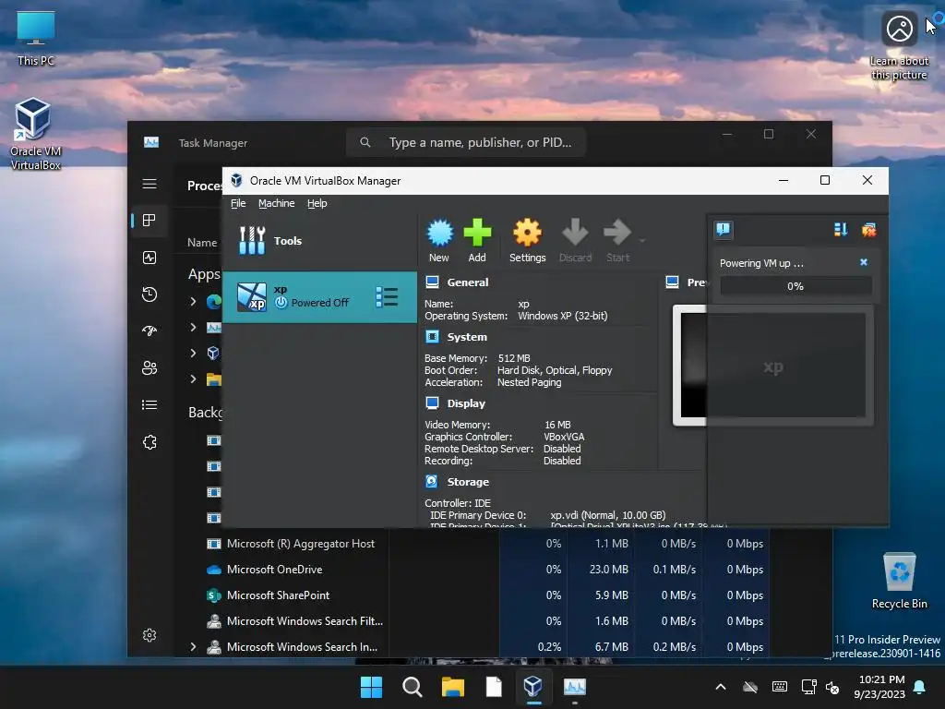This screenshot has height=709, width=945.
Task: Select Startup apps icon in Task Manager
Action: pos(150,331)
